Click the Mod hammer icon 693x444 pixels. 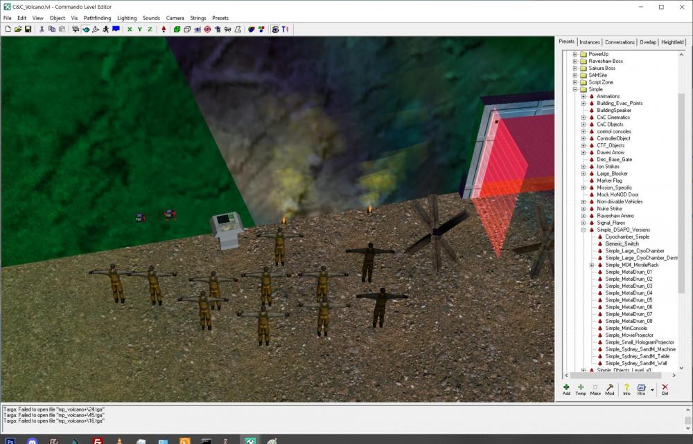click(610, 389)
